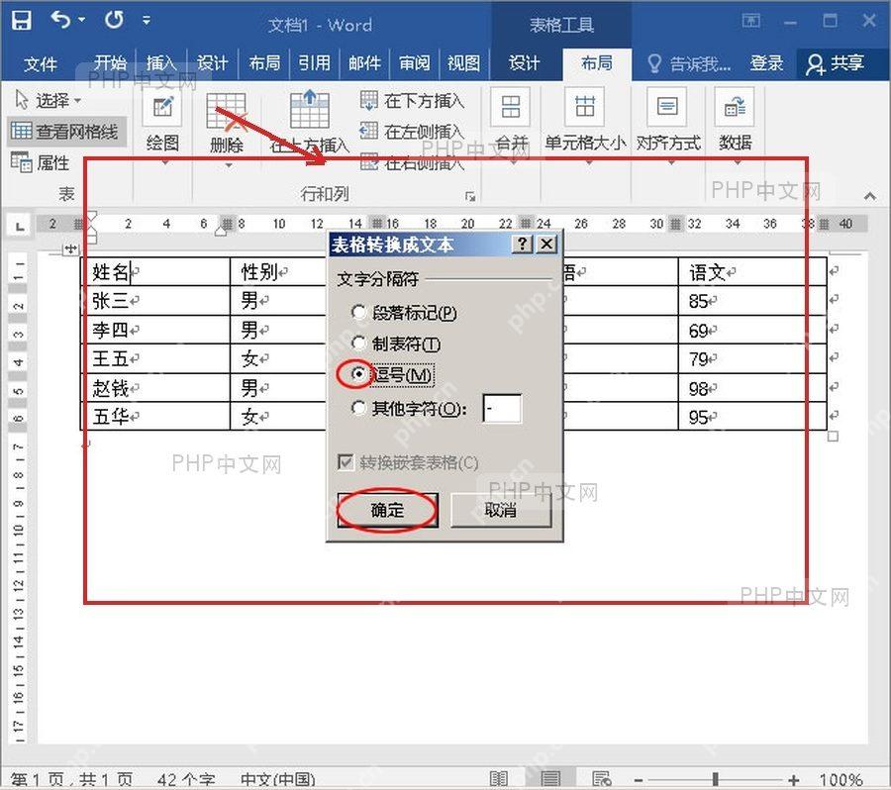891x790 pixels.
Task: Expand the 对齐方式 dropdown arrow
Action: coord(671,163)
